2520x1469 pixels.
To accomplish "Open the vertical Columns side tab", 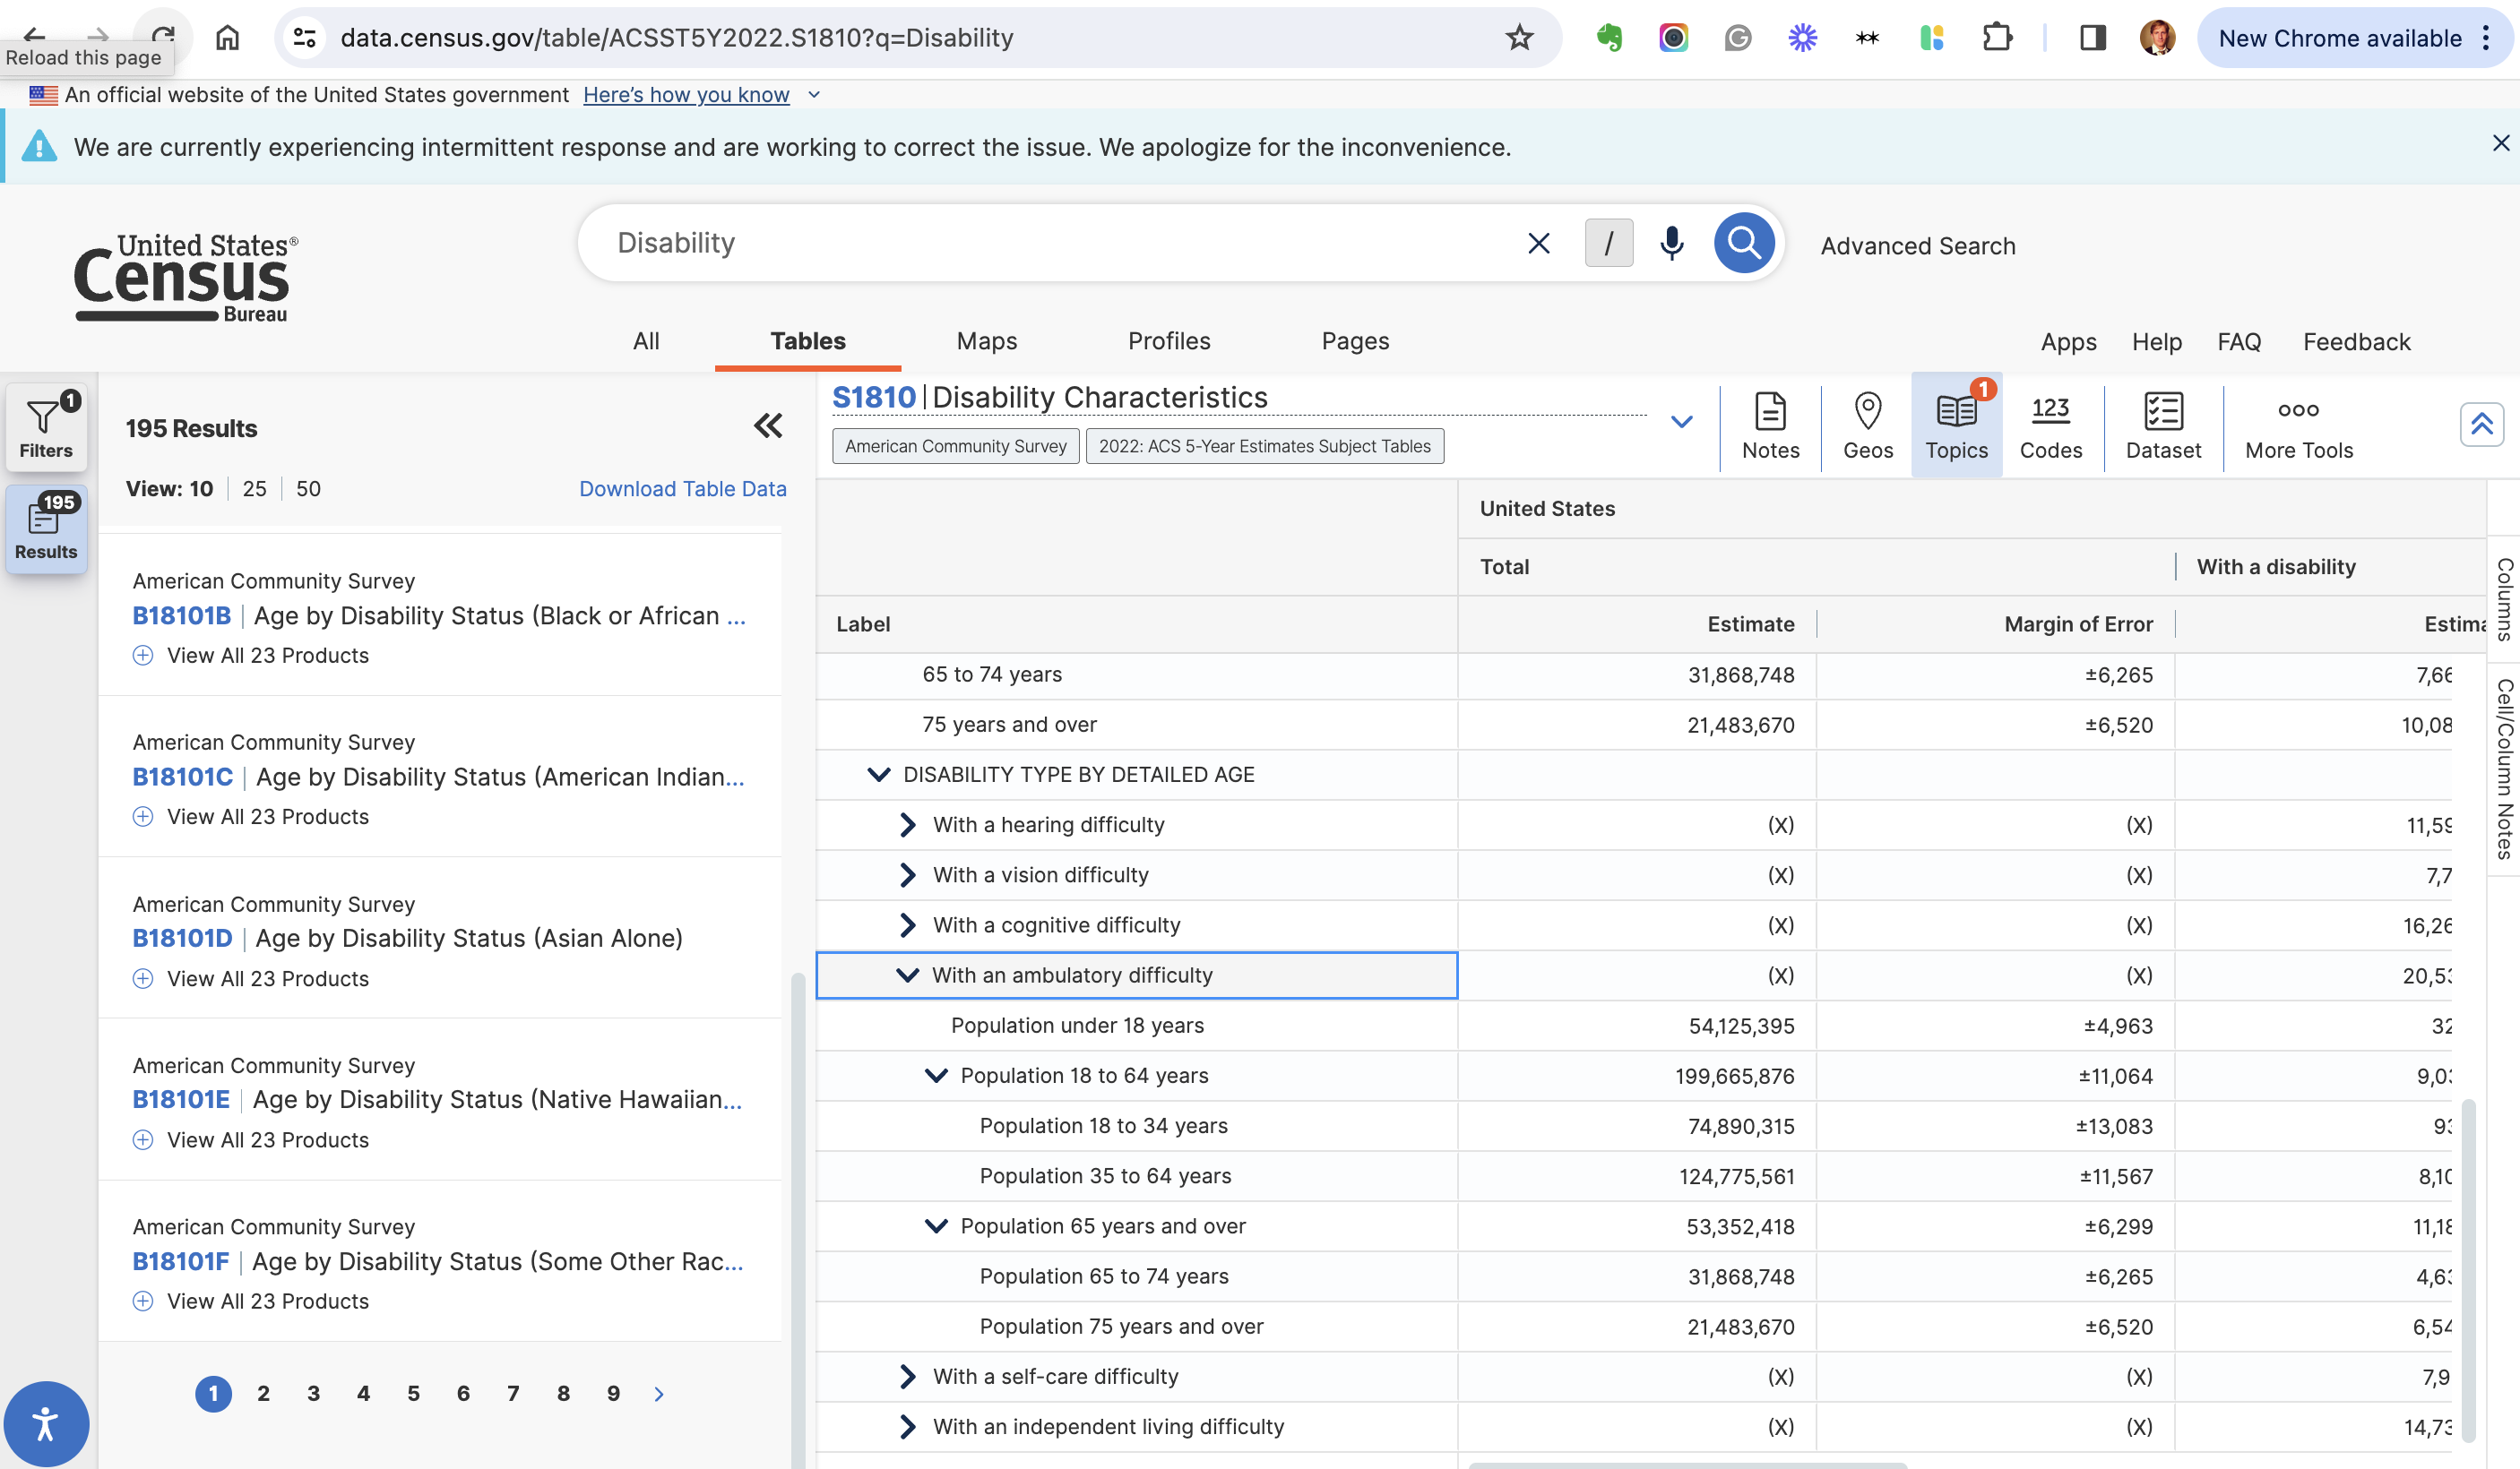I will [2503, 597].
